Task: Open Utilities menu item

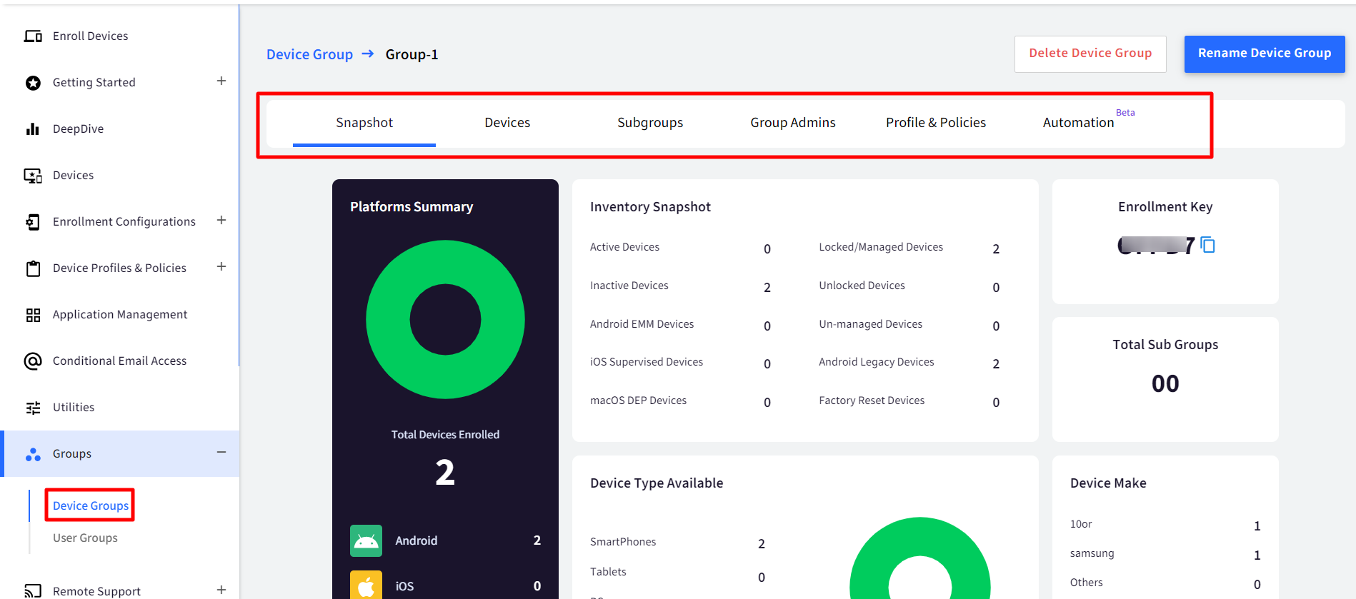Action: [74, 408]
